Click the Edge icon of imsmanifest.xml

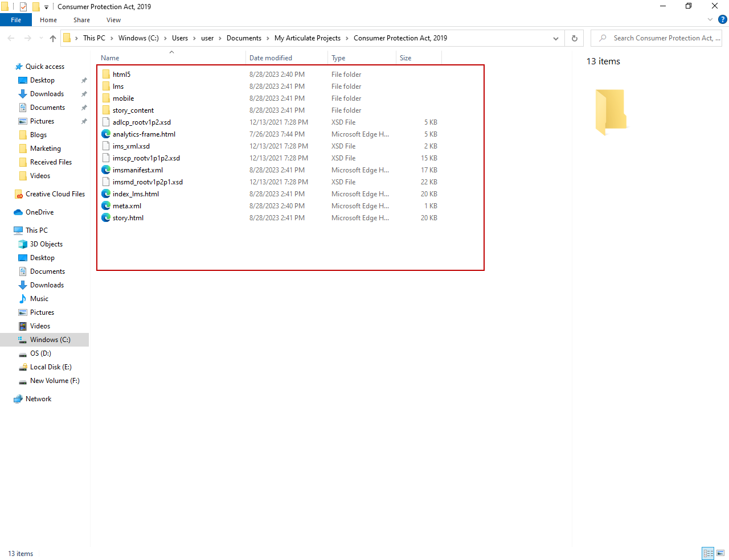[106, 170]
